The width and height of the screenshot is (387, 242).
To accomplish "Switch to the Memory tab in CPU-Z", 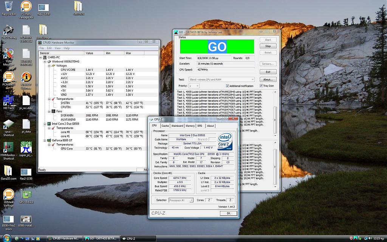I will (190, 126).
